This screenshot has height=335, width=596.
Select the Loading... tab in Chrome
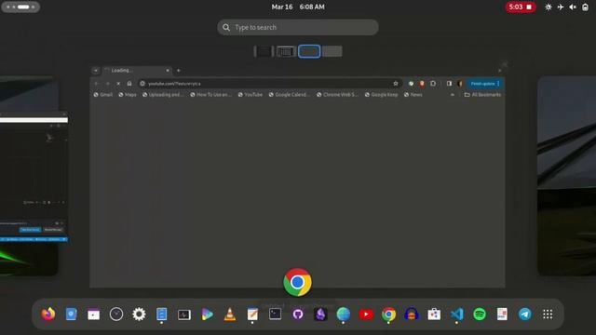click(x=137, y=71)
